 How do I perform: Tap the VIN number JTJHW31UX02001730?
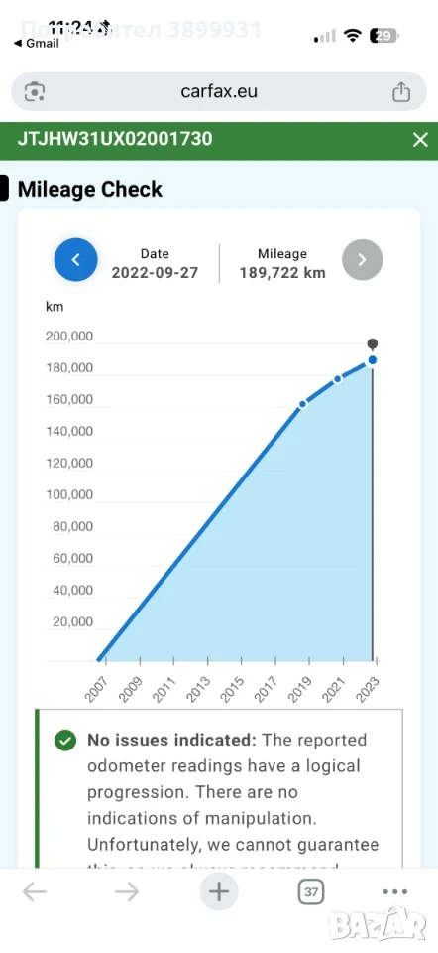115,139
